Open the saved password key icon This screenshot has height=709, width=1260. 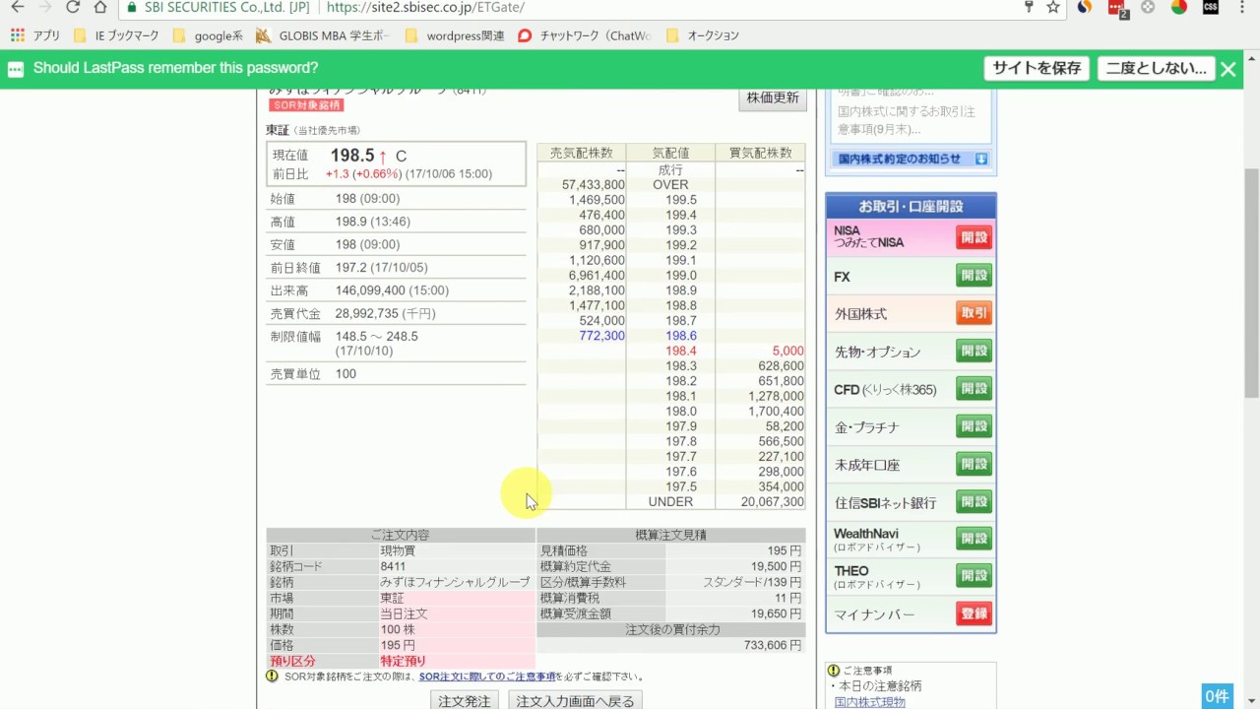(1029, 7)
